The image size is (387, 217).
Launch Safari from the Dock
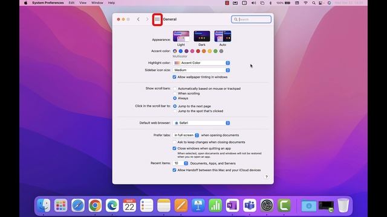78,205
